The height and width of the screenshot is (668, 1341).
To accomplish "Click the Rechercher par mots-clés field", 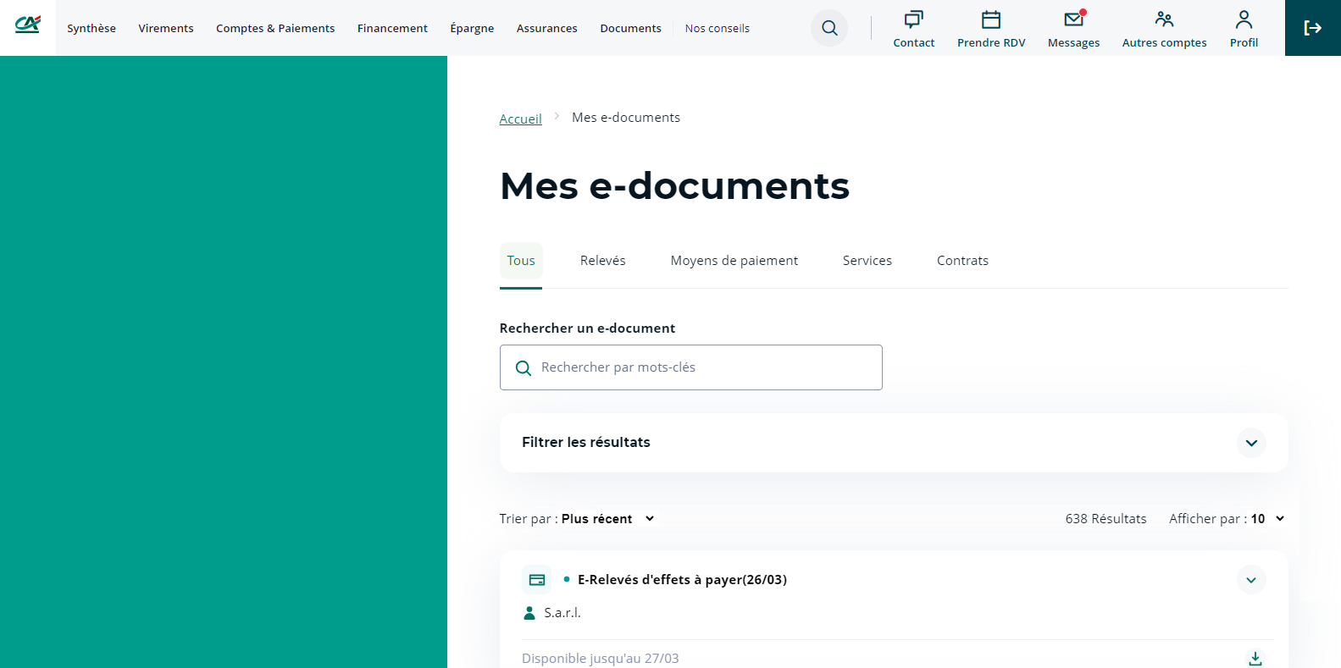I will click(x=703, y=367).
